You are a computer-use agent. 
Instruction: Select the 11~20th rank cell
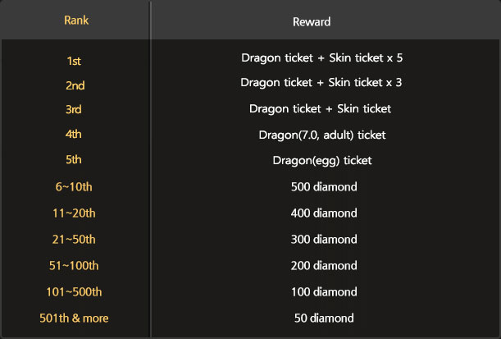point(75,213)
